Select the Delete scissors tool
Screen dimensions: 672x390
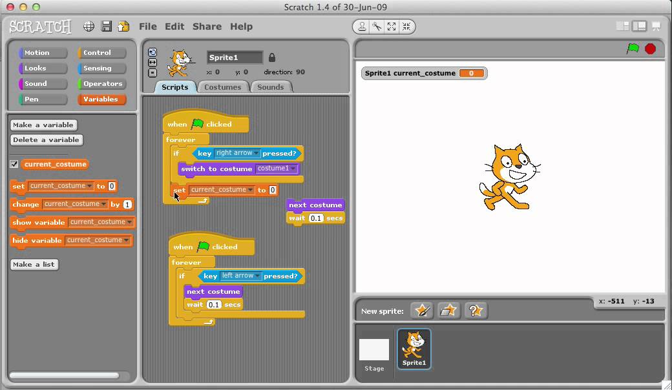[x=377, y=26]
